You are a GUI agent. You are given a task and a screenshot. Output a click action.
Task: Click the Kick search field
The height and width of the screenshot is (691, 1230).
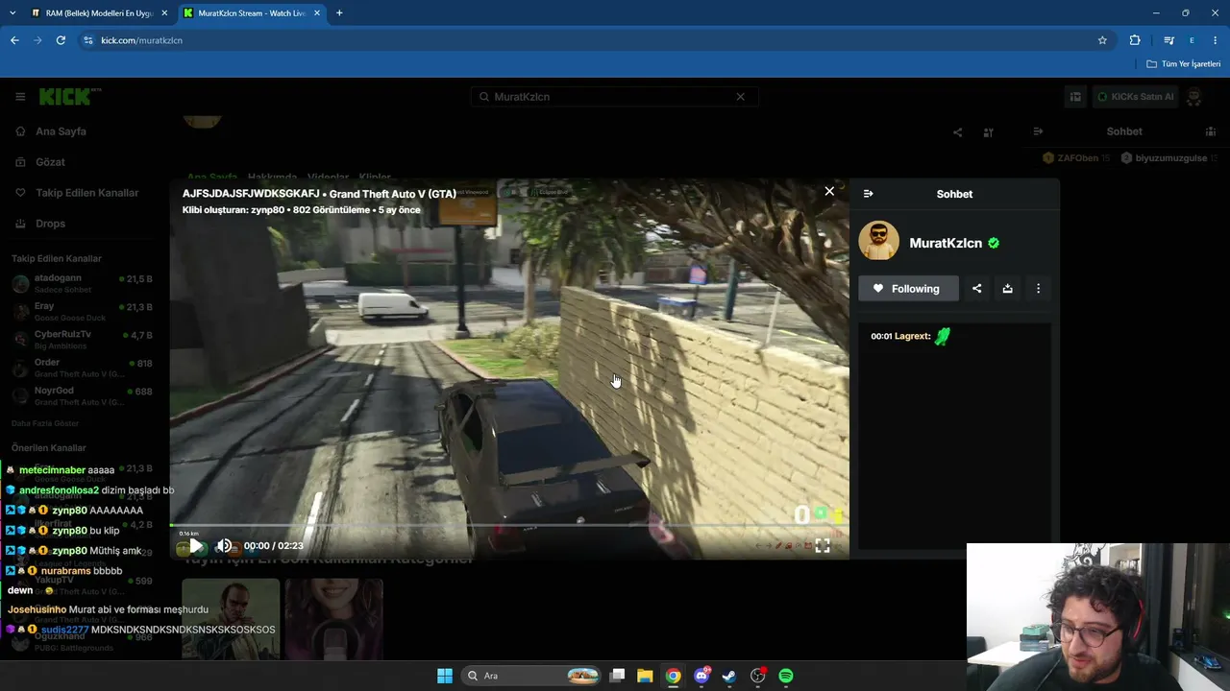click(x=615, y=97)
